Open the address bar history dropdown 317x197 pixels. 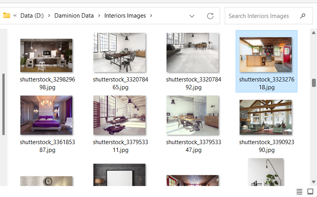(x=192, y=16)
